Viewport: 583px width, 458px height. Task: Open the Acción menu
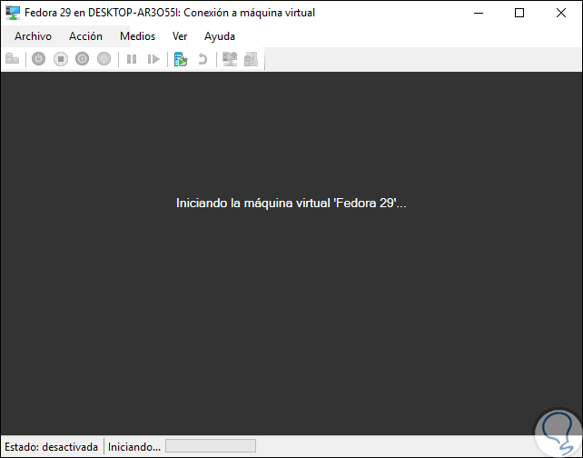click(x=85, y=36)
